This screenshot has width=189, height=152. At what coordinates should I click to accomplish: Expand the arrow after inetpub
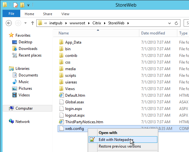(x=66, y=23)
